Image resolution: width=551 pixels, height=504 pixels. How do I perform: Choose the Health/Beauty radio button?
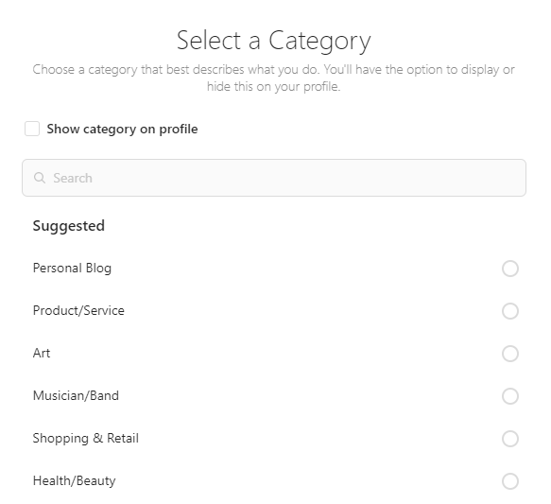510,481
